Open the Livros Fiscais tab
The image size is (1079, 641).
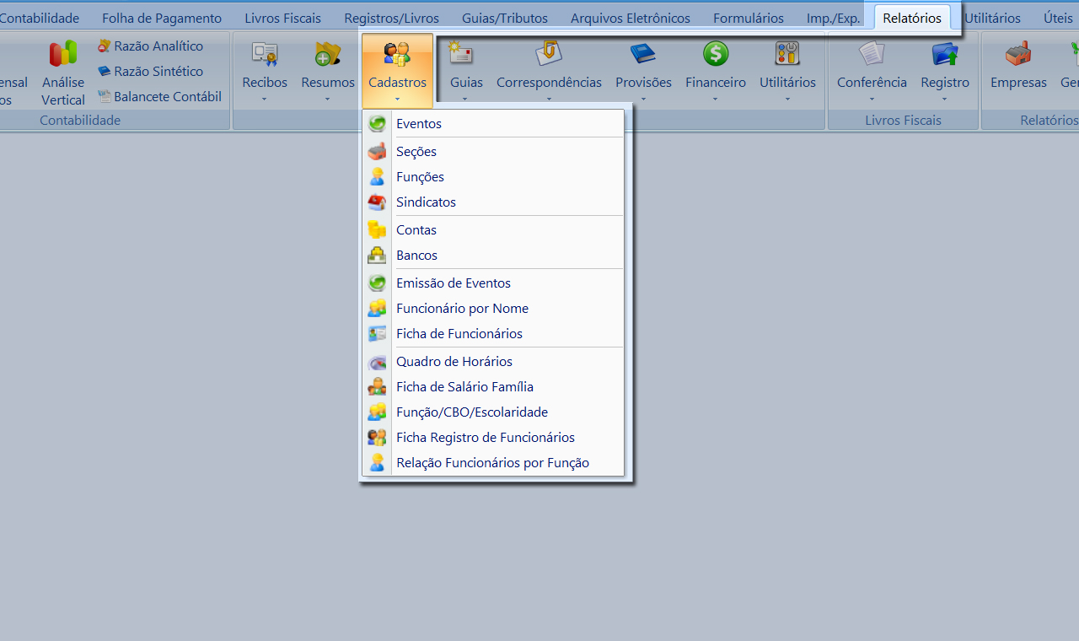pyautogui.click(x=282, y=18)
